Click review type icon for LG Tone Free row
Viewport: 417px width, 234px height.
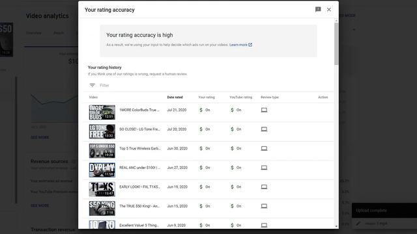tap(264, 129)
